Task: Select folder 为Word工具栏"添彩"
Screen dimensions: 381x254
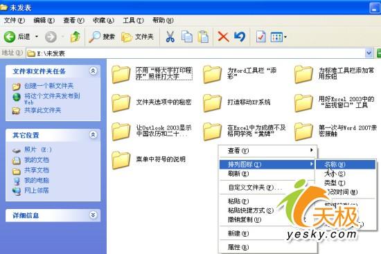Action: pyautogui.click(x=240, y=74)
